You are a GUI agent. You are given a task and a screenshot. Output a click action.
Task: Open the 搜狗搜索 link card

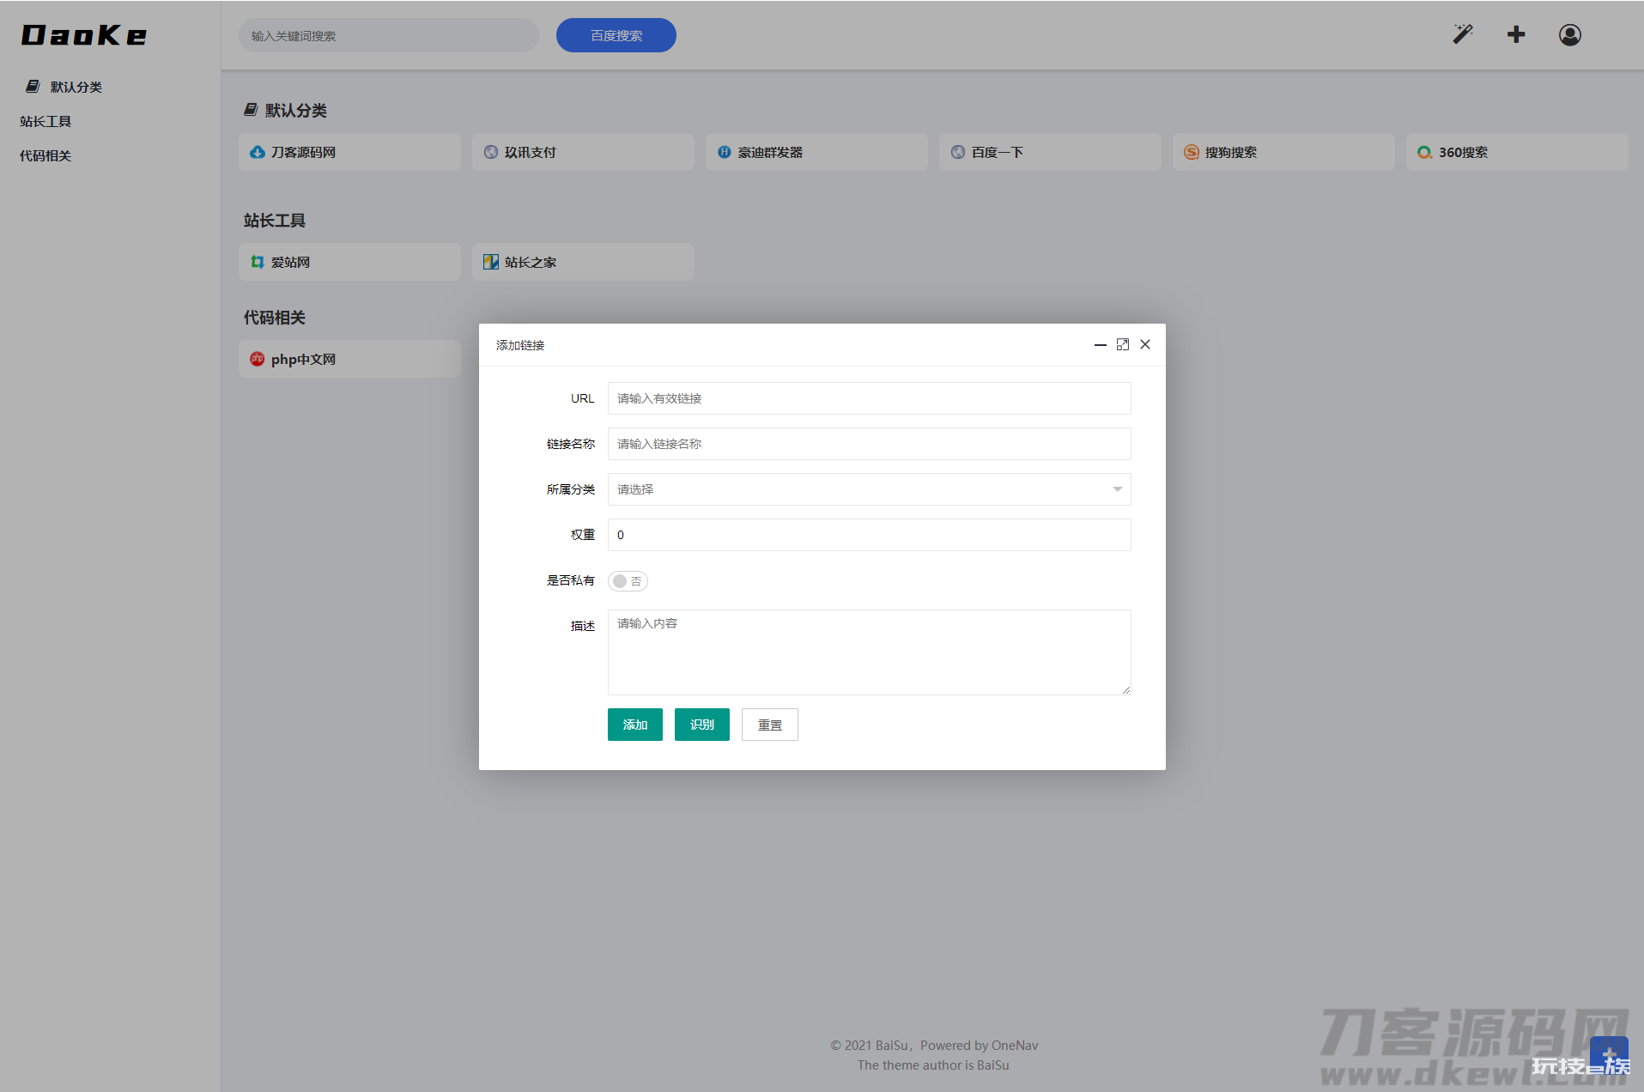[x=1283, y=152]
